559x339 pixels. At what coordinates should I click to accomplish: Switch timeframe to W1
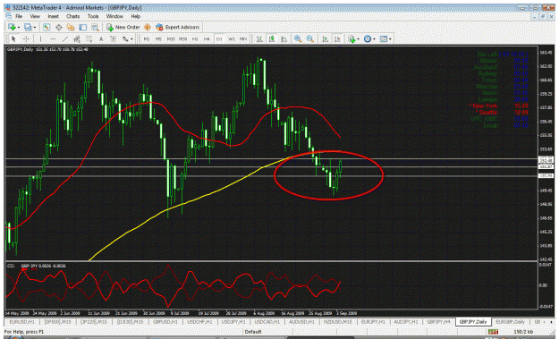tap(232, 38)
